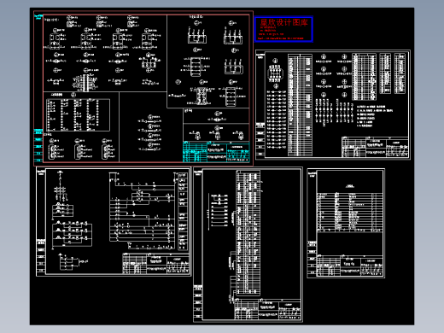Click the cyan title block in red-bordered sheet
This screenshot has height=333, width=444.
pos(216,152)
